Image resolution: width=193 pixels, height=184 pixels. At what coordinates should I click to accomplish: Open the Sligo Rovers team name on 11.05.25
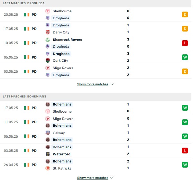(x=63, y=119)
